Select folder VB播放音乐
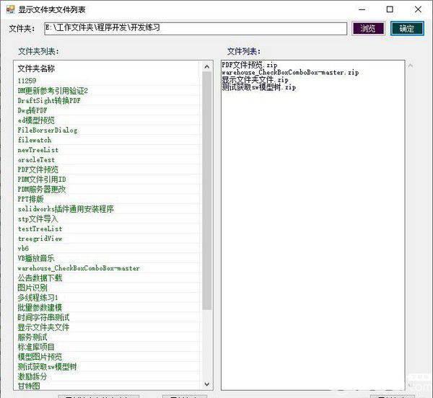Image resolution: width=433 pixels, height=398 pixels. [x=36, y=258]
